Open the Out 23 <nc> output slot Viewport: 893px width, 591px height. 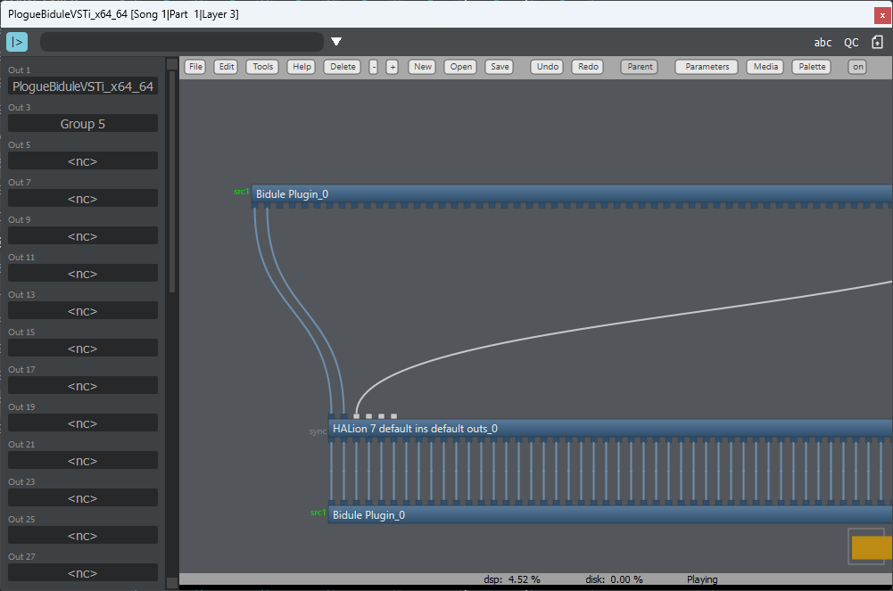tap(83, 498)
